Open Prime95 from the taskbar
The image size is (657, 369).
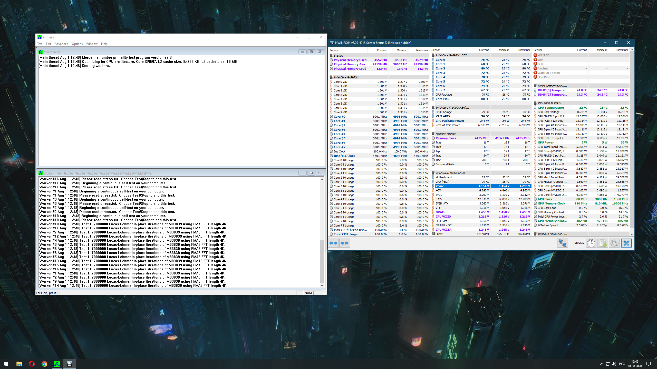[x=57, y=364]
